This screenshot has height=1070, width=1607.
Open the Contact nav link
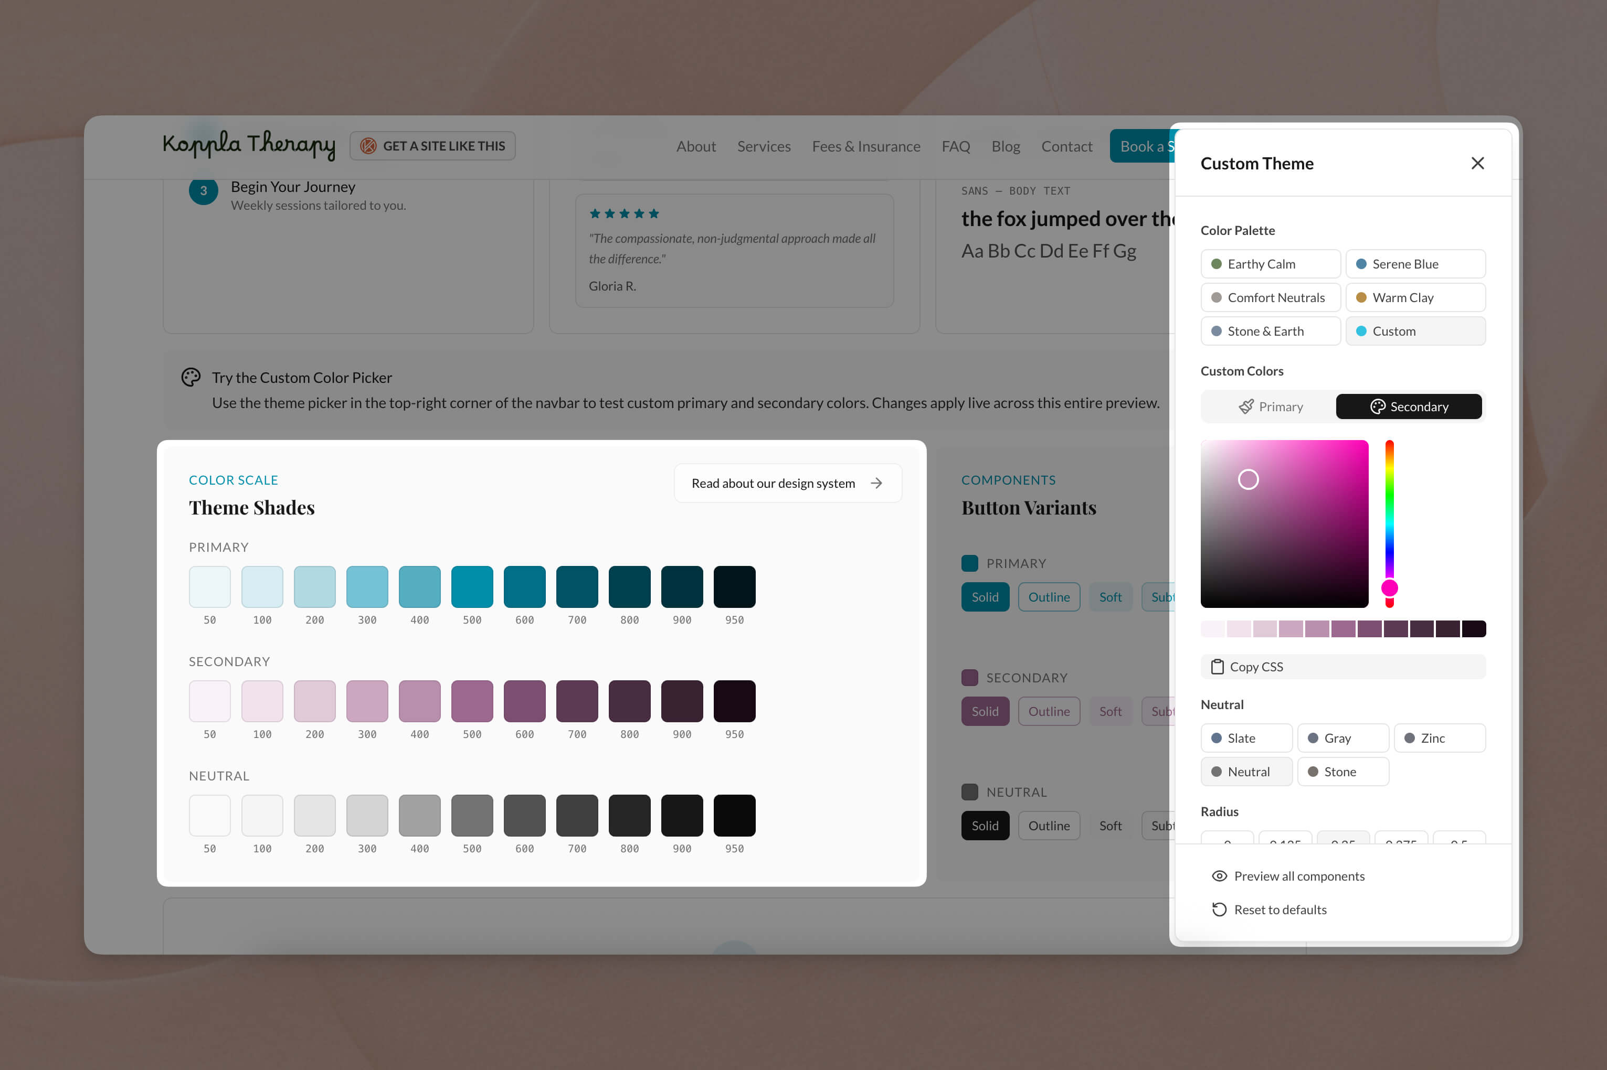pos(1066,146)
